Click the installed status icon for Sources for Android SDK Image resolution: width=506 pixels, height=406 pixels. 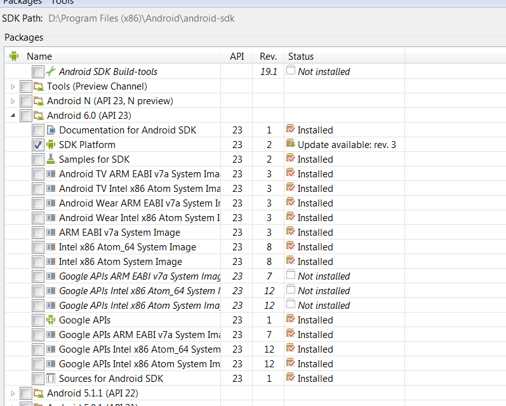click(291, 377)
